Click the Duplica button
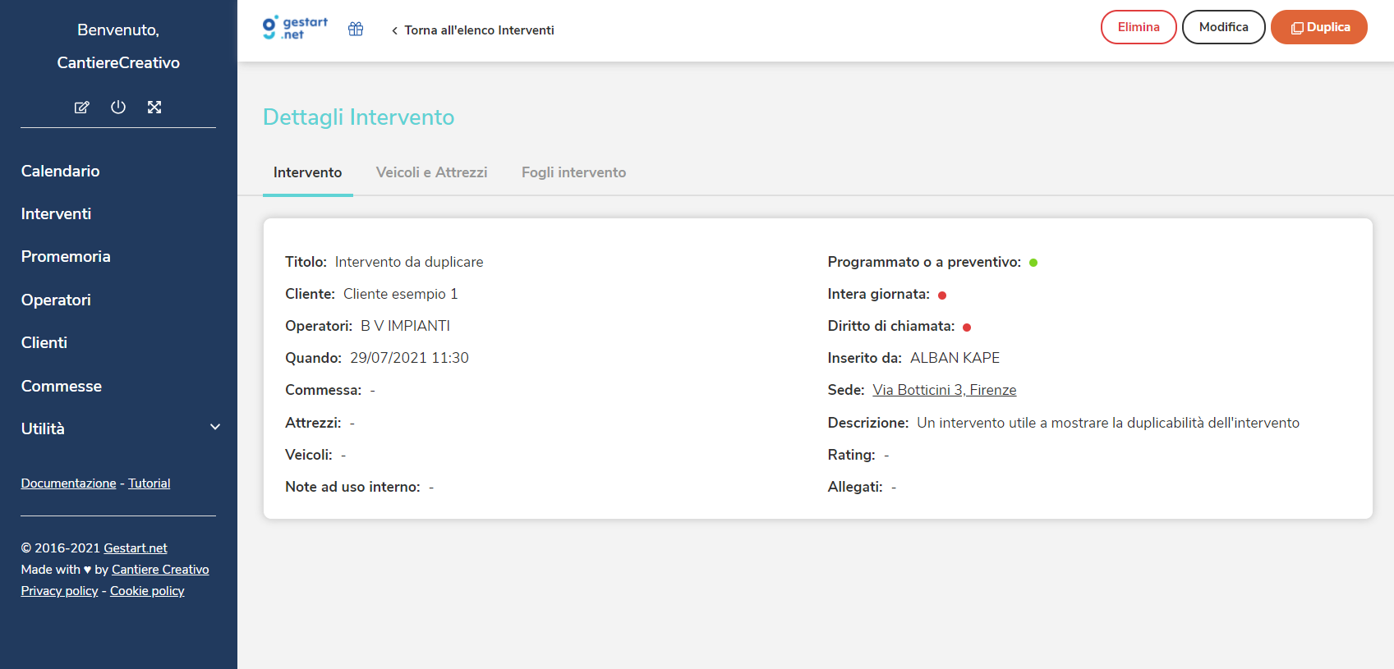The width and height of the screenshot is (1394, 669). tap(1319, 27)
